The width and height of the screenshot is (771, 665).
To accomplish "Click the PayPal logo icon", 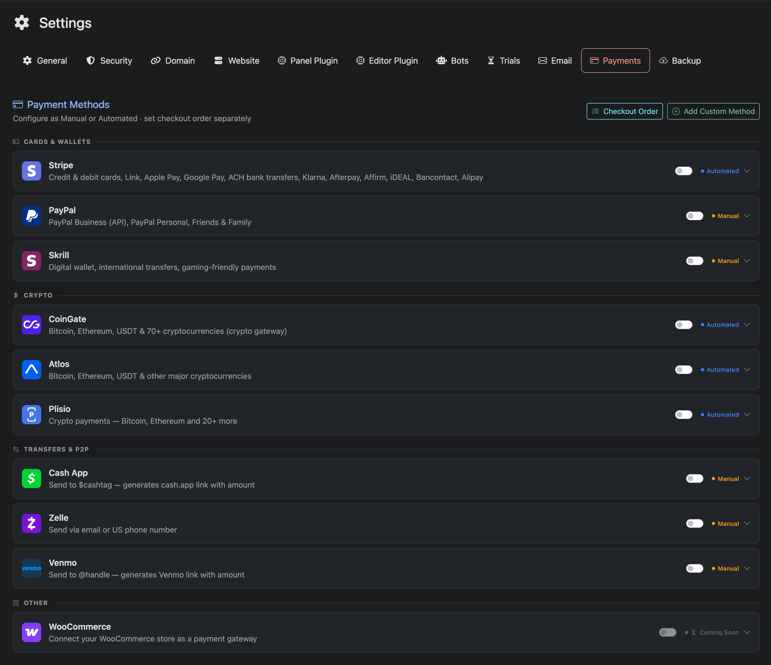I will (x=32, y=216).
